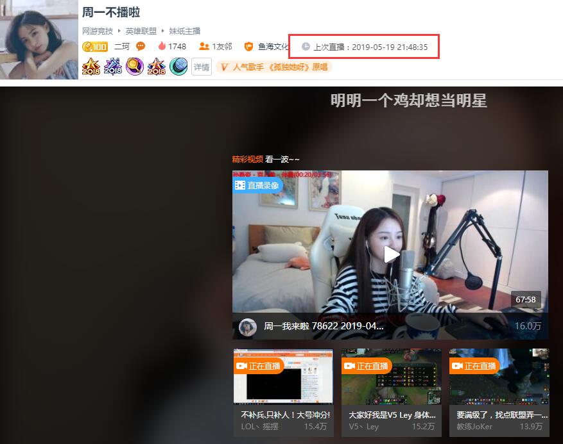
Task: Open 教练JoKer live stream thumbnail
Action: [x=499, y=377]
